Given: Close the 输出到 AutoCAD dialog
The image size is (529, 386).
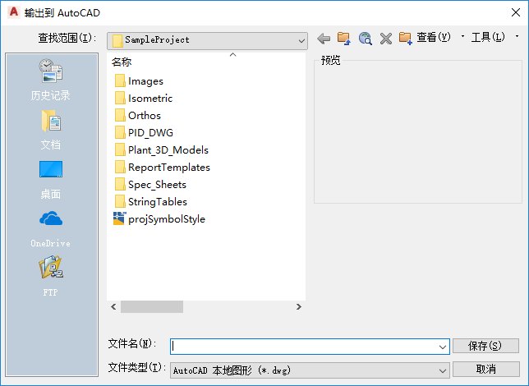Looking at the screenshot, I should (516, 12).
